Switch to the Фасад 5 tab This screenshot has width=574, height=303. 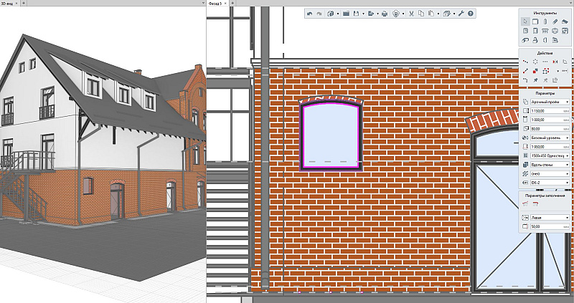pos(217,4)
